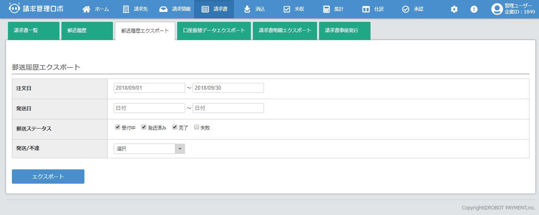The width and height of the screenshot is (539, 215).
Task: Click the calculator icon for 集計
Action: pyautogui.click(x=326, y=9)
